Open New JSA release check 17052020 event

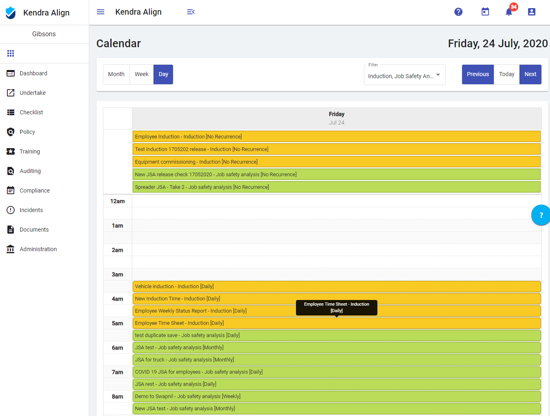[x=337, y=174]
